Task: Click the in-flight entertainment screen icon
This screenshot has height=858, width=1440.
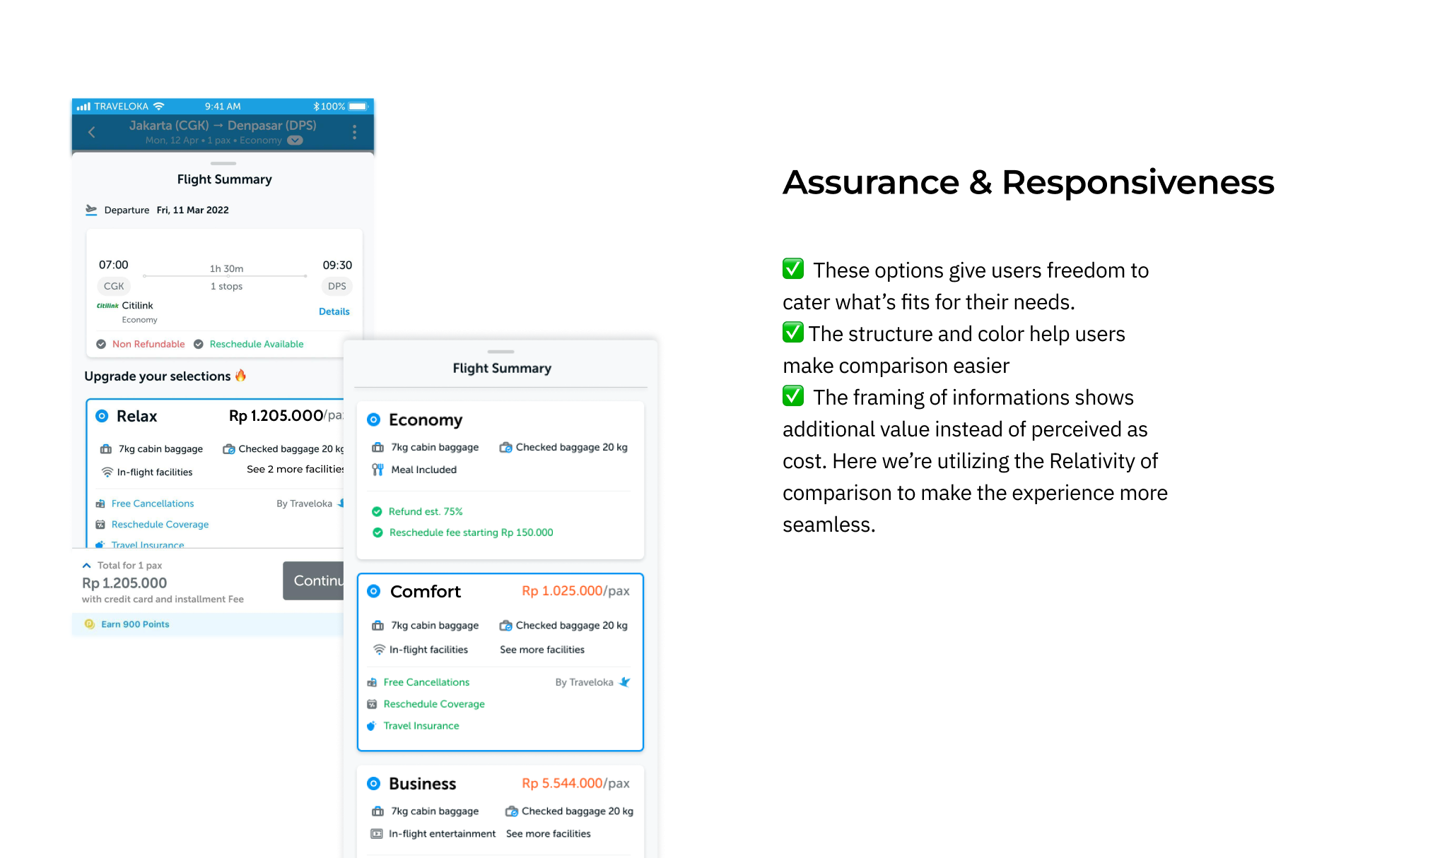Action: coord(377,834)
